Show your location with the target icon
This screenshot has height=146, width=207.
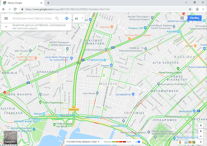tap(201, 125)
